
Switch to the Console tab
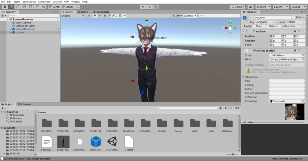24,104
